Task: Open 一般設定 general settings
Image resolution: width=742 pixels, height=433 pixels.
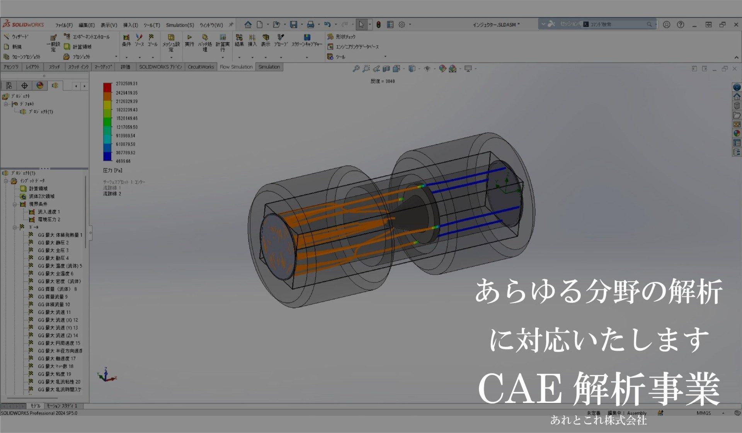Action: click(x=53, y=43)
